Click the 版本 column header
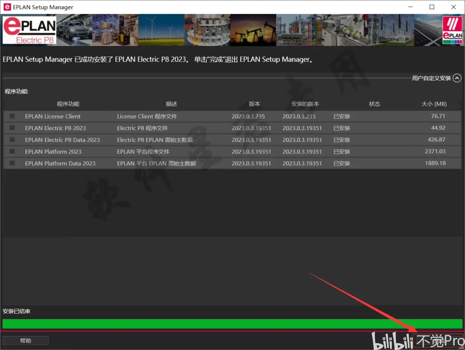 tap(254, 104)
